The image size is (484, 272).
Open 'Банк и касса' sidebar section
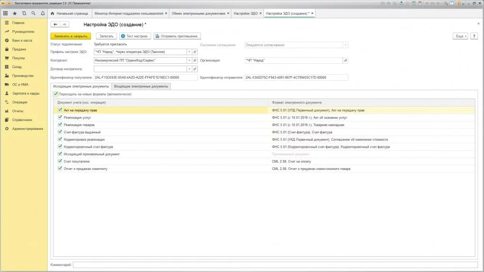[x=22, y=40]
